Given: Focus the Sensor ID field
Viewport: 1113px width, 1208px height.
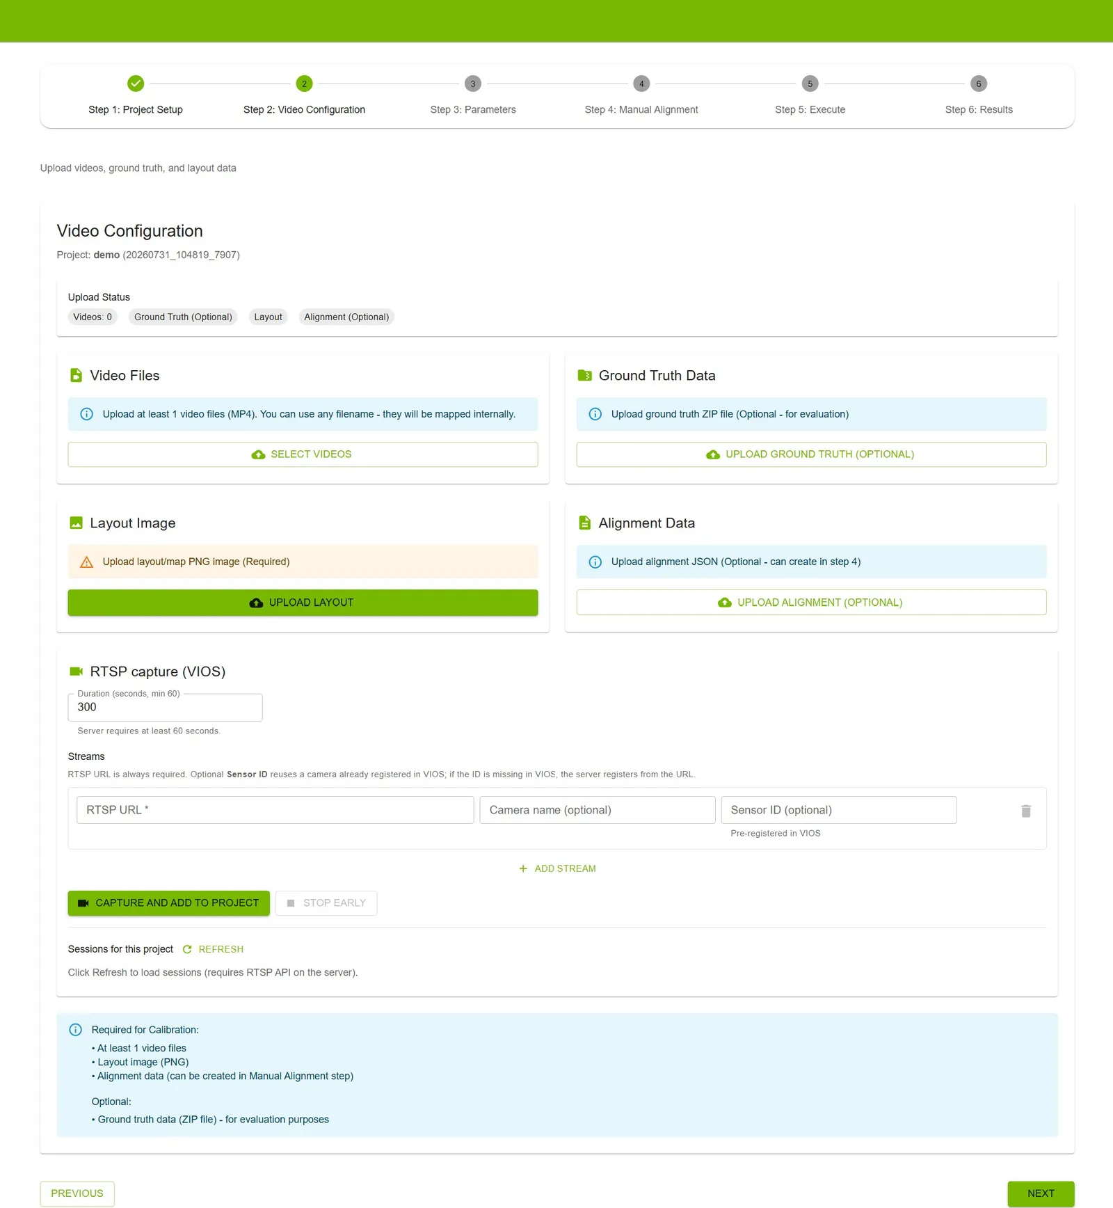Looking at the screenshot, I should coord(839,810).
